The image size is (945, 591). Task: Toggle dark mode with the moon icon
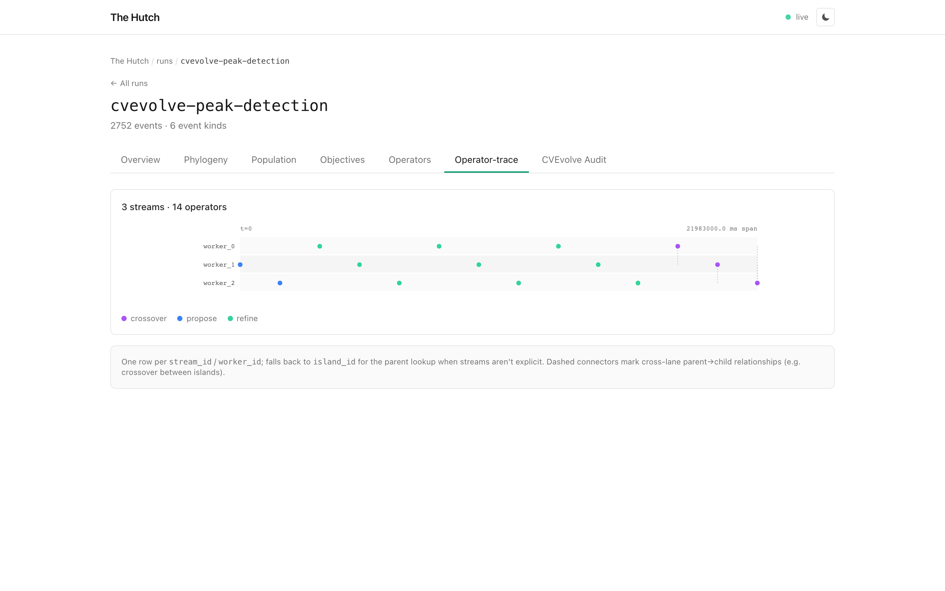pyautogui.click(x=825, y=17)
